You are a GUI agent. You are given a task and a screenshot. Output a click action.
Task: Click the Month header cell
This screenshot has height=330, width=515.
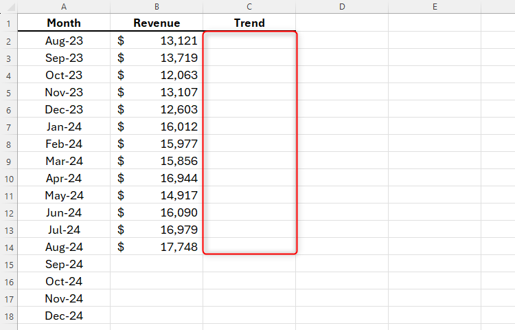pos(64,23)
